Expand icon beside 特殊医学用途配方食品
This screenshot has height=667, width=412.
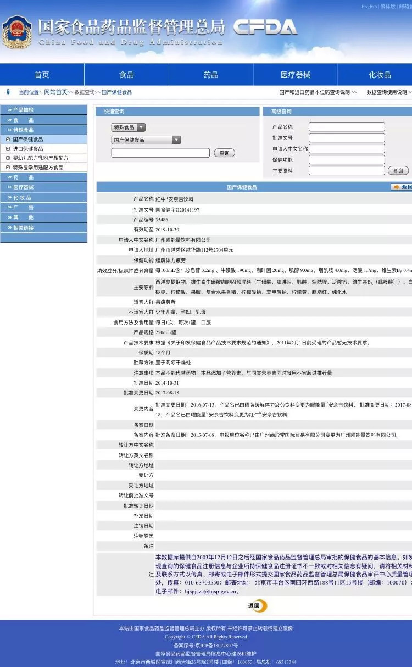pyautogui.click(x=8, y=168)
